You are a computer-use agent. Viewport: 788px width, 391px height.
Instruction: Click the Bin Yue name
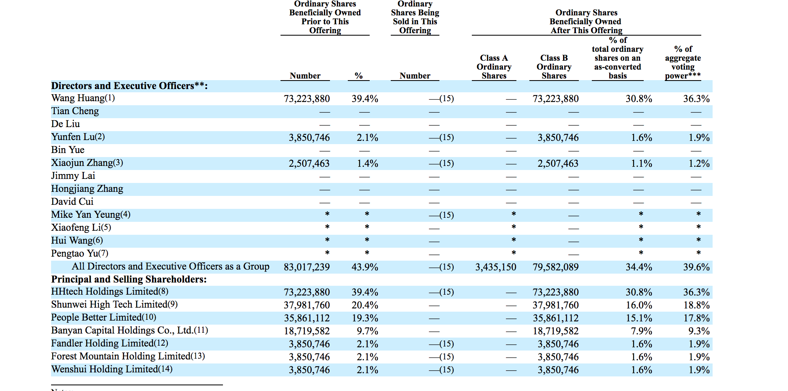tap(68, 150)
